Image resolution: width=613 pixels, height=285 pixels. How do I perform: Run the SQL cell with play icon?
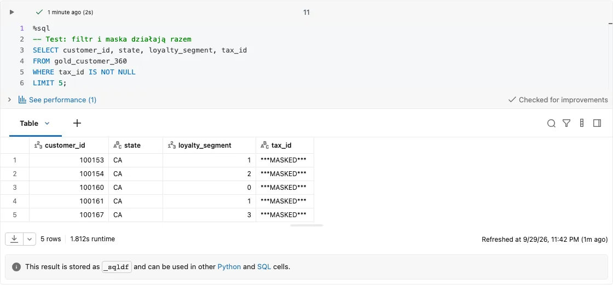(x=11, y=12)
